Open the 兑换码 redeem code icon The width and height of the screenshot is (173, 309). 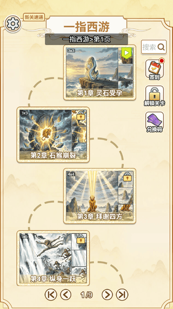(x=155, y=122)
